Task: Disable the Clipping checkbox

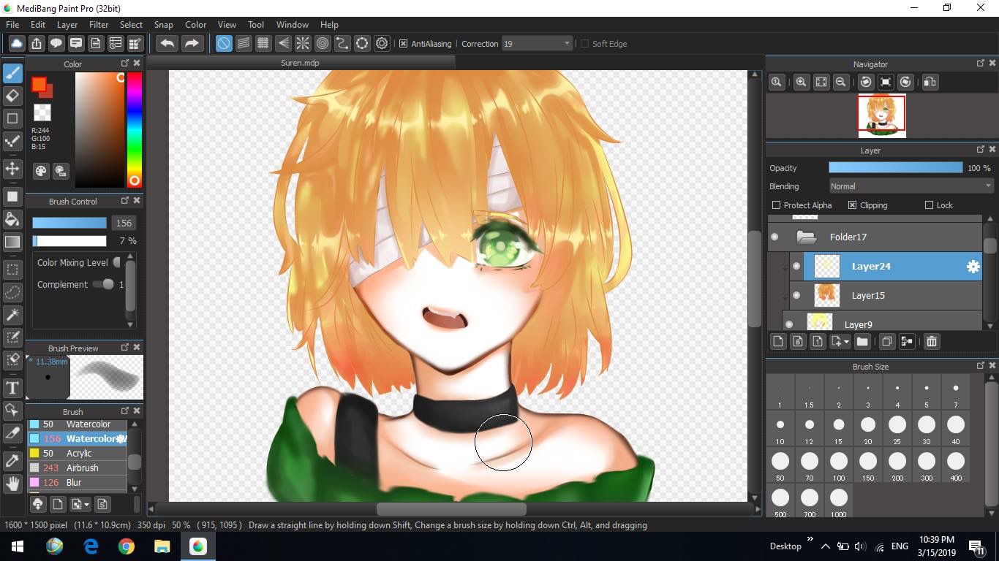Action: pyautogui.click(x=852, y=205)
